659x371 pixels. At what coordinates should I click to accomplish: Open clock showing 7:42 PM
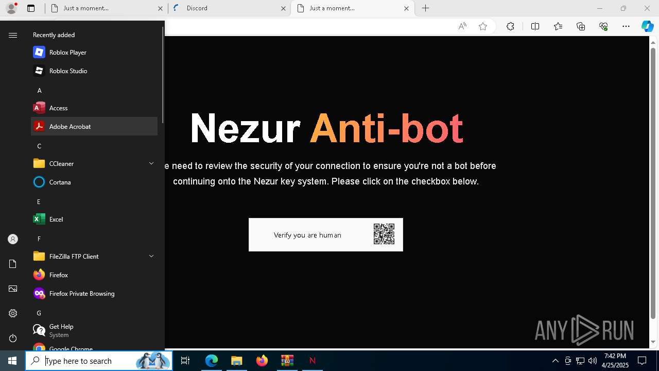coord(615,361)
